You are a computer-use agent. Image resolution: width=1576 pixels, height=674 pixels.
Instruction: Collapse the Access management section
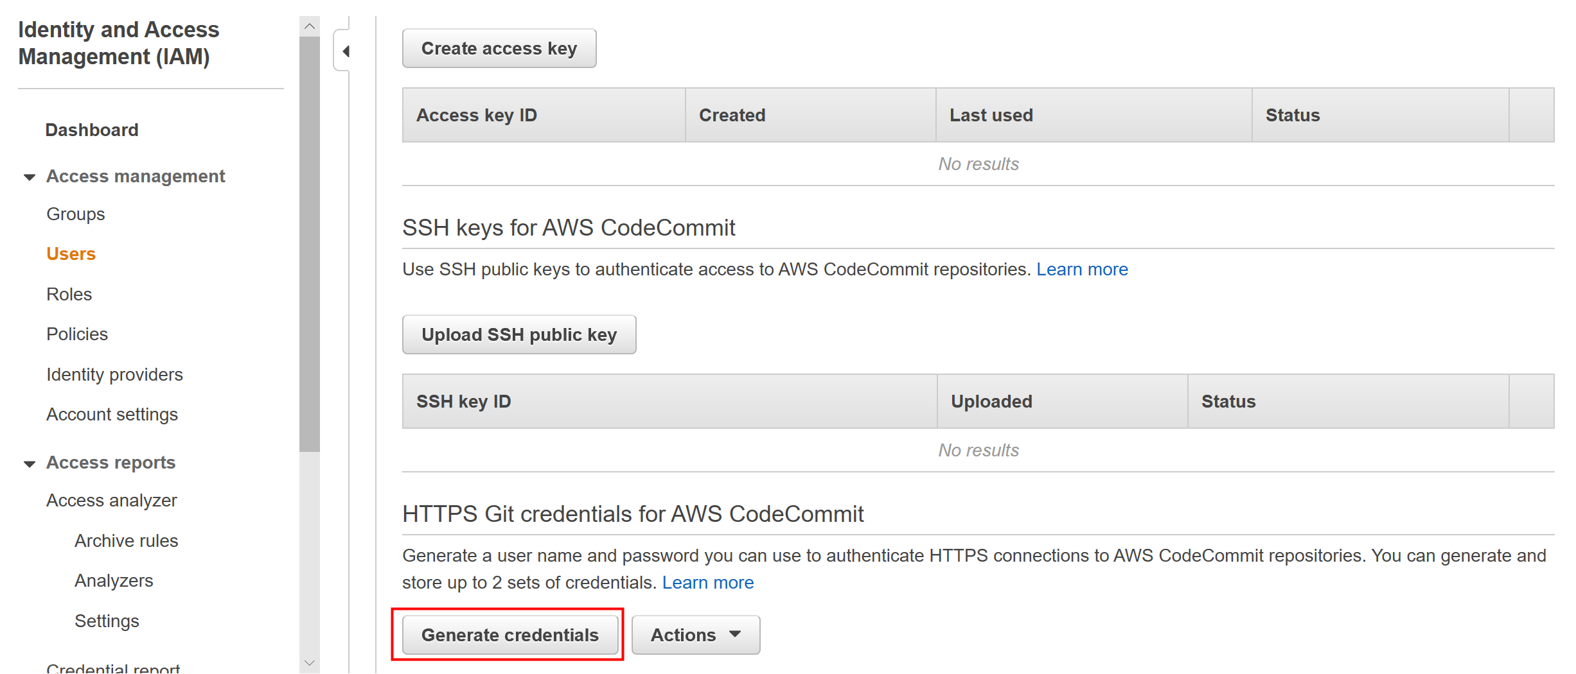(30, 177)
